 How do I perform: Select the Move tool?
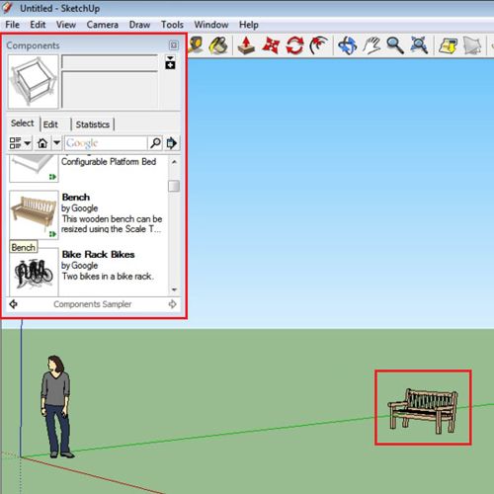[271, 45]
